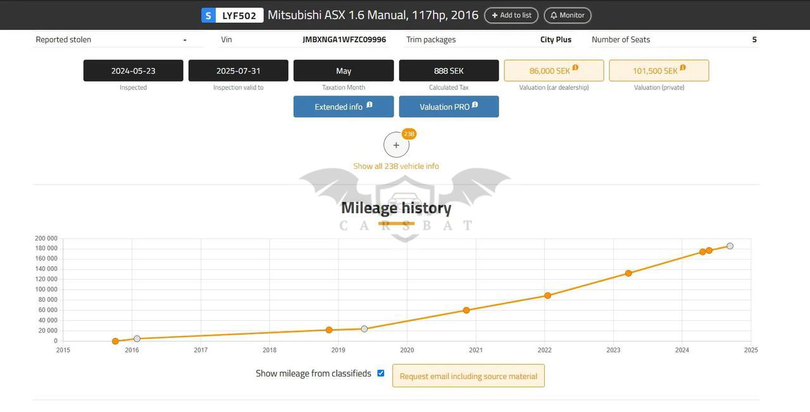This screenshot has height=412, width=810.
Task: Click info icon on 86,000 SEK valuation
Action: tap(575, 68)
